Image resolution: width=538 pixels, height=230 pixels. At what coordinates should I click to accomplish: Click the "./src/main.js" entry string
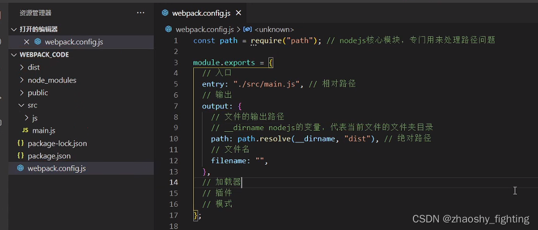point(267,84)
